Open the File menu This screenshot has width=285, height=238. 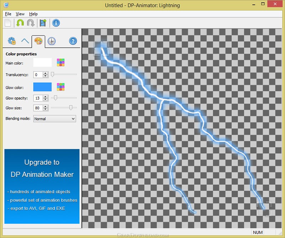coord(8,14)
